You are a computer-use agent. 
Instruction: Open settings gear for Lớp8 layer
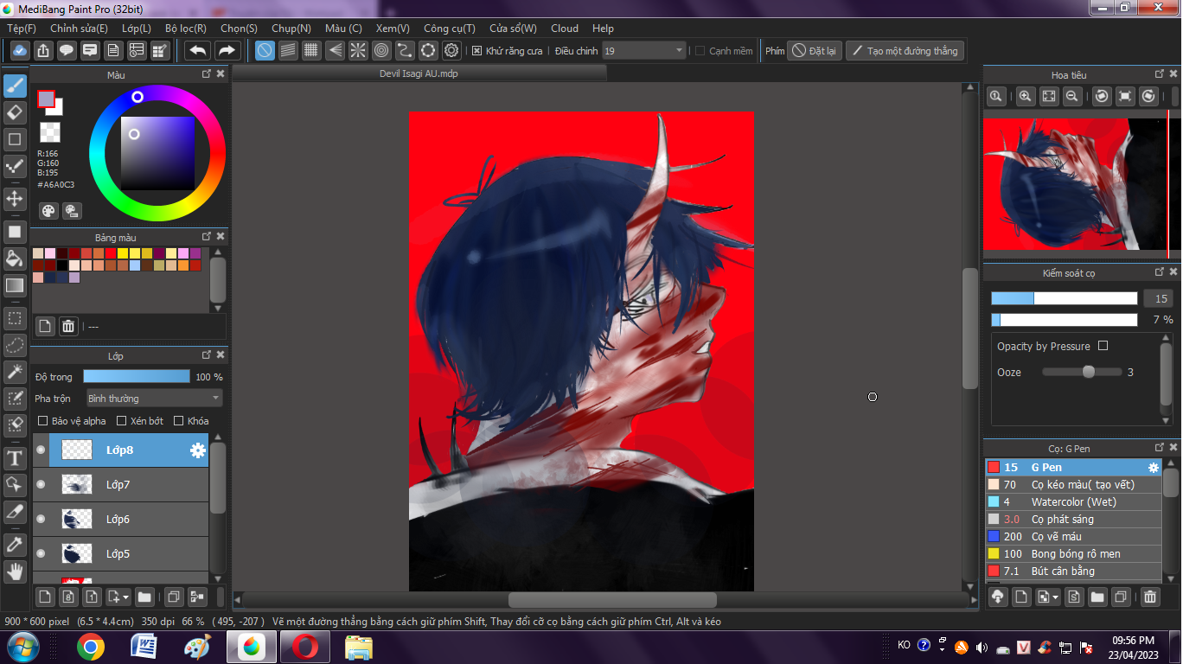coord(198,450)
